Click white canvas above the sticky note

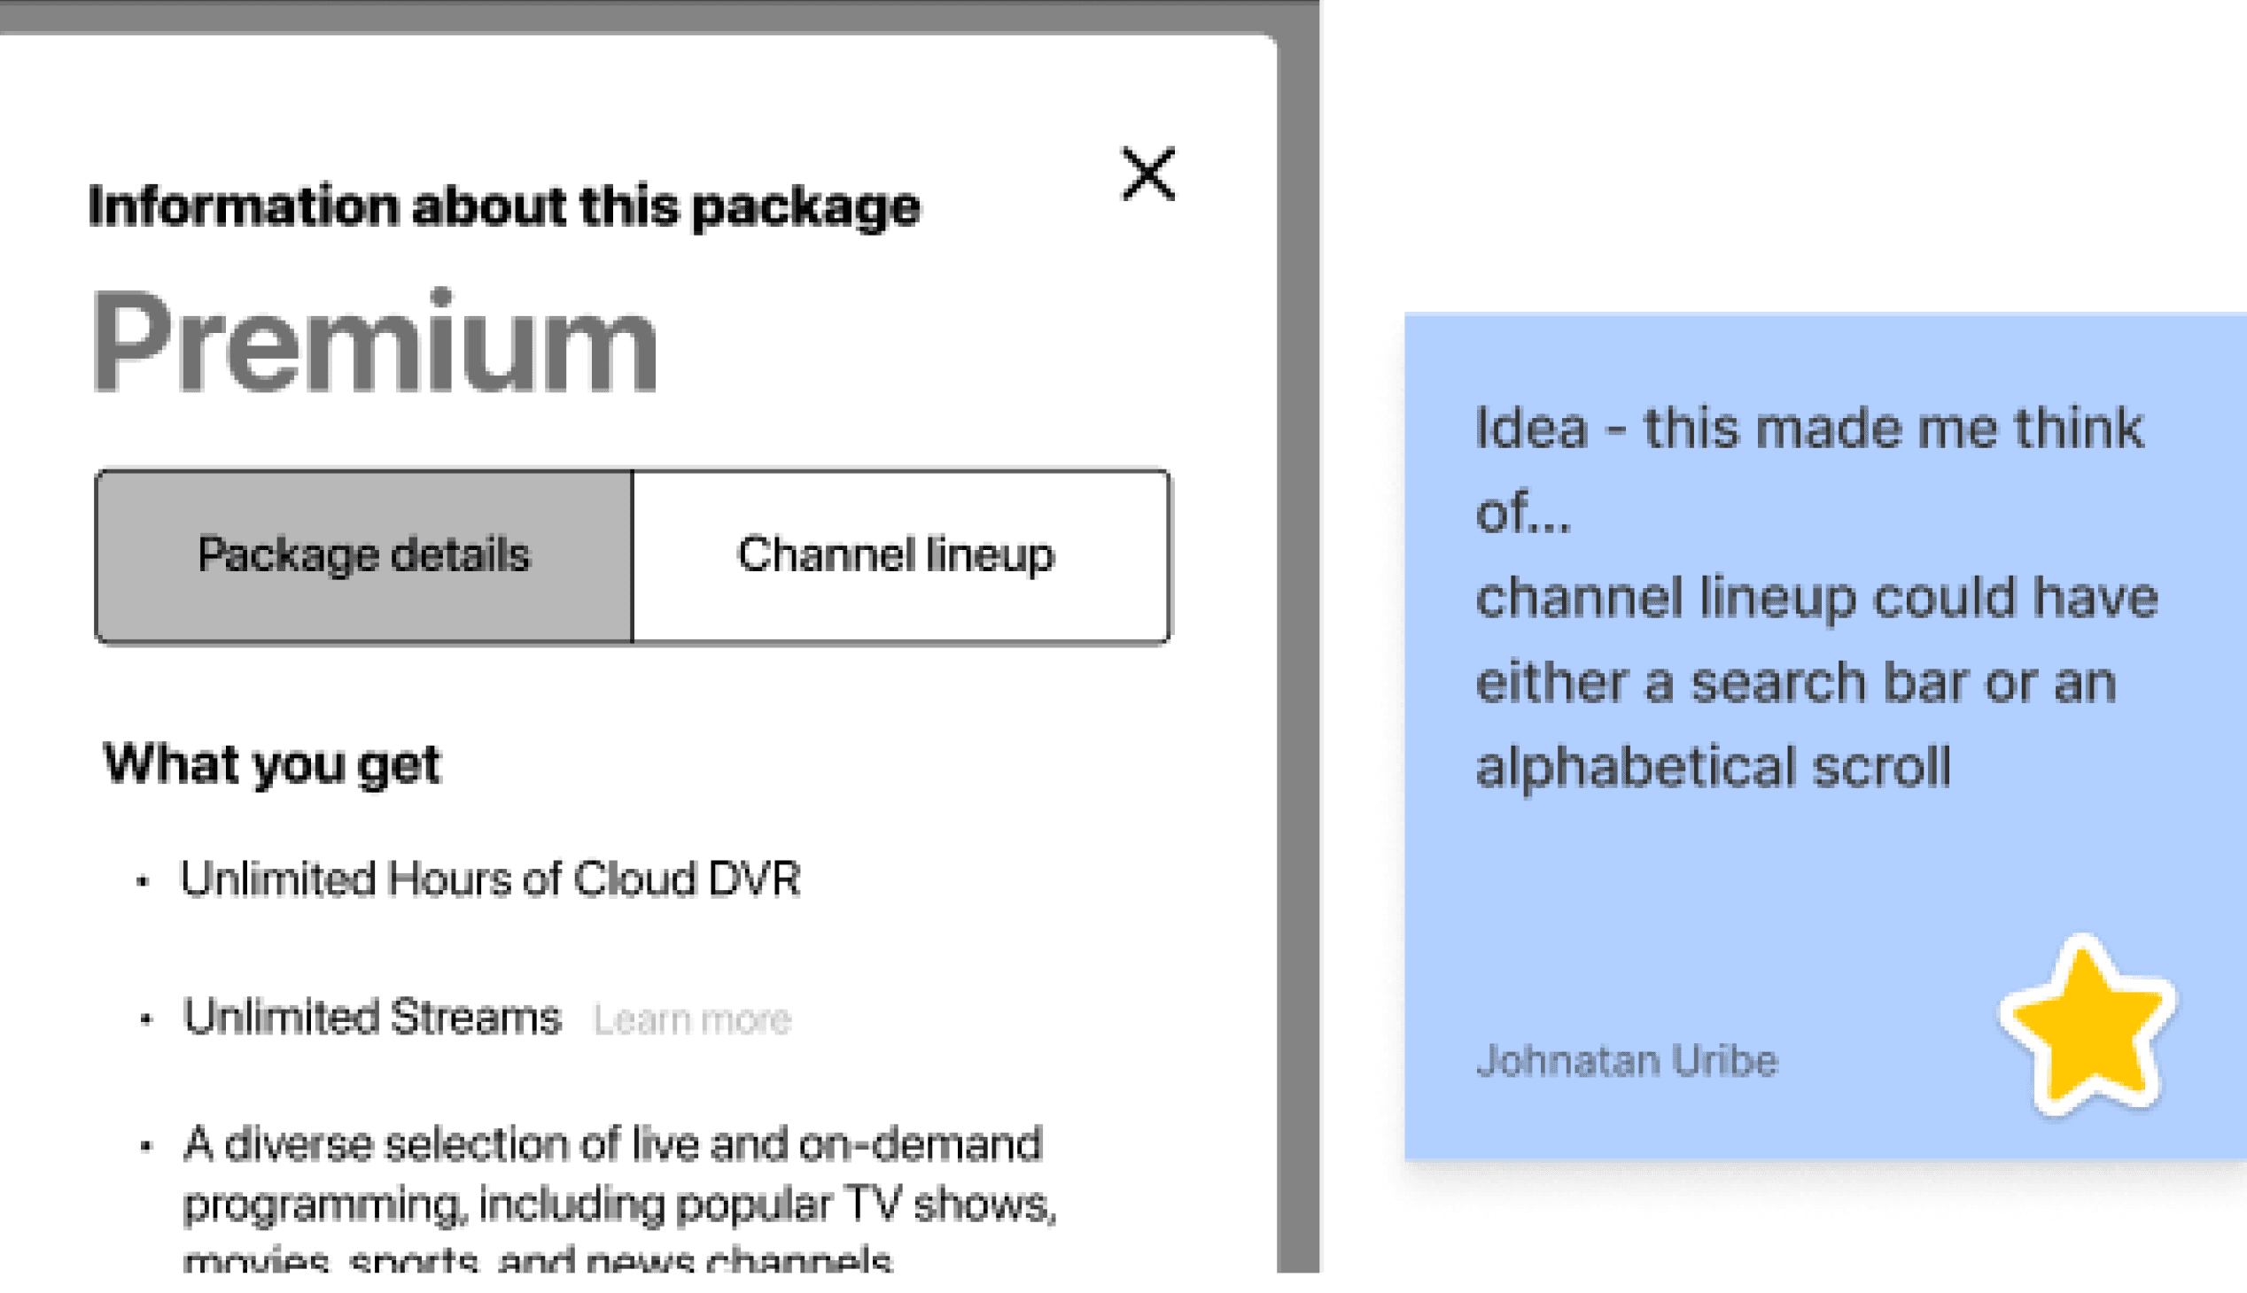(x=1777, y=151)
